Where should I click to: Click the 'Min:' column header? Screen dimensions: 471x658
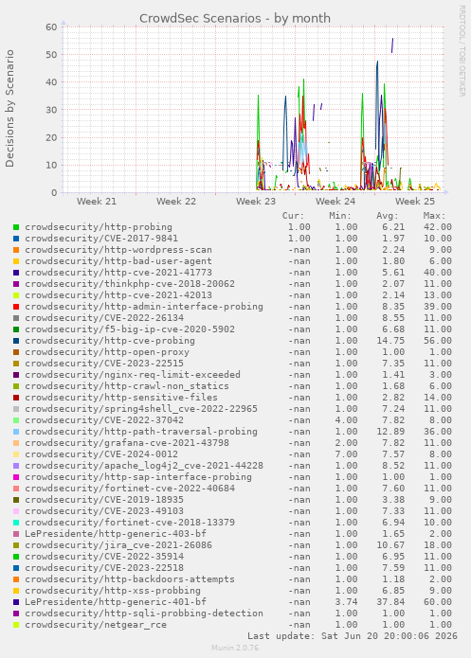(x=340, y=216)
